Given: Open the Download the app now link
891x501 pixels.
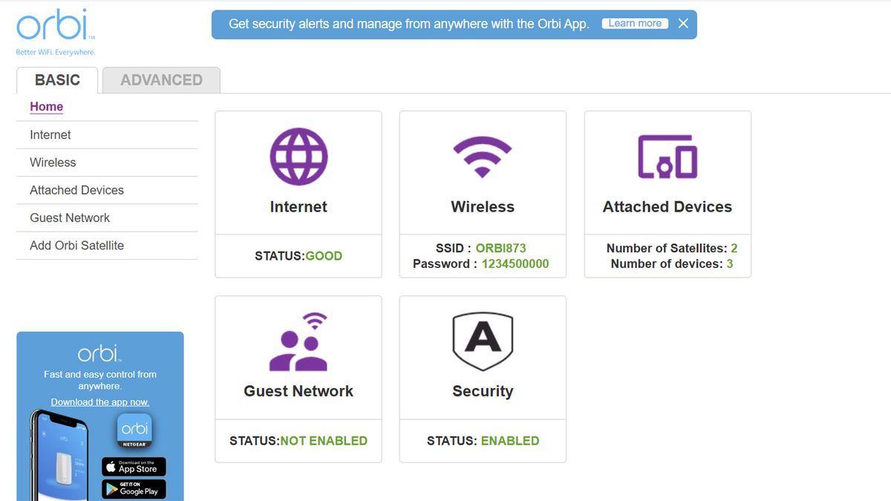Looking at the screenshot, I should click(x=100, y=402).
